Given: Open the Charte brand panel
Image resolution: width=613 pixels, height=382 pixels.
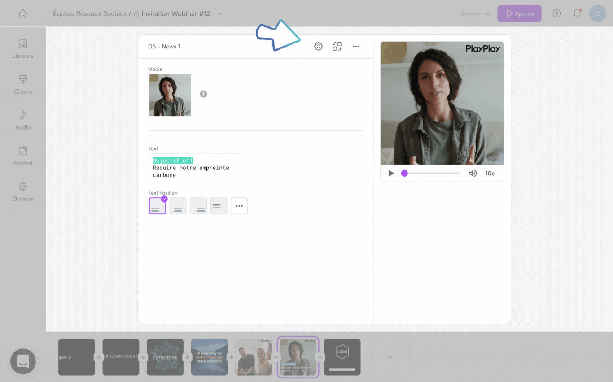Looking at the screenshot, I should [x=23, y=84].
